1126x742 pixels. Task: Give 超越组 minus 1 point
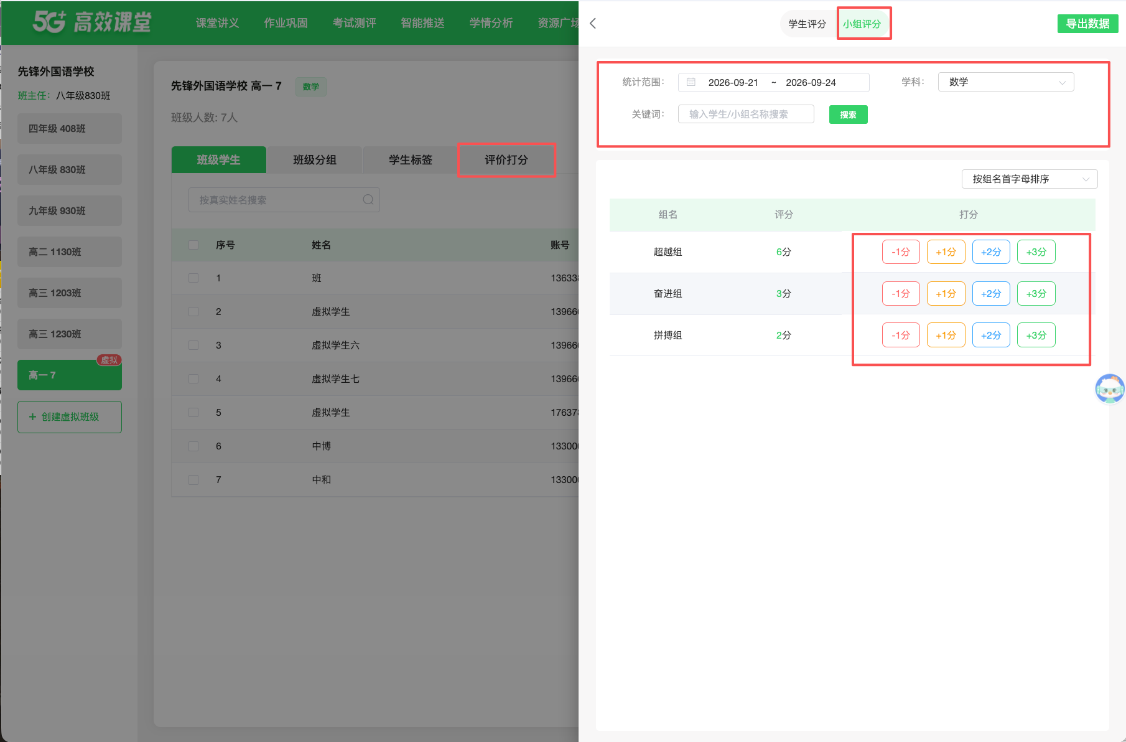(901, 252)
